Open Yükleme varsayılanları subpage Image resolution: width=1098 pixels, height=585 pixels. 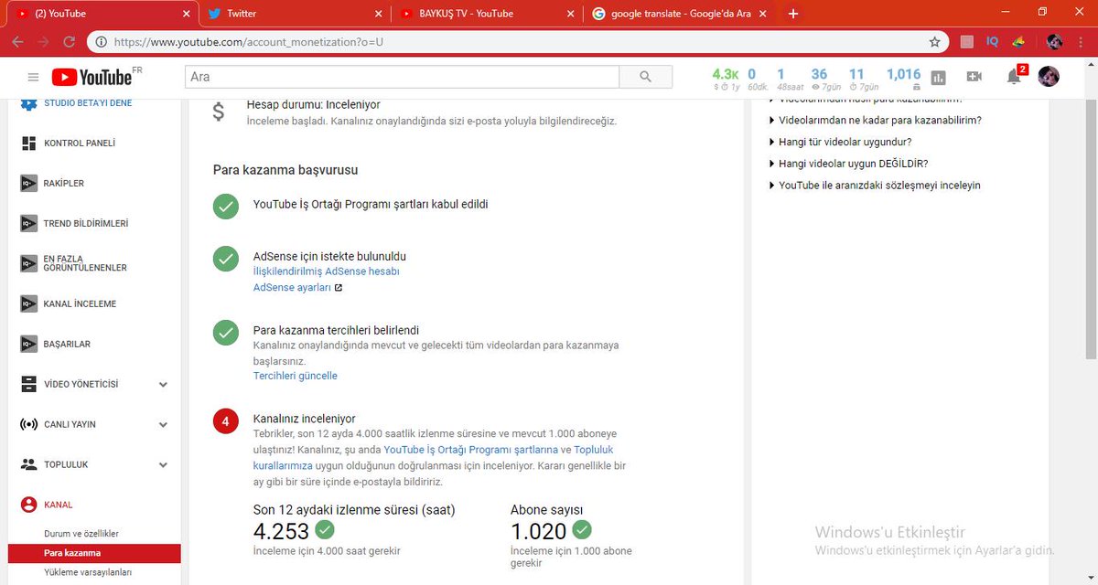88,572
